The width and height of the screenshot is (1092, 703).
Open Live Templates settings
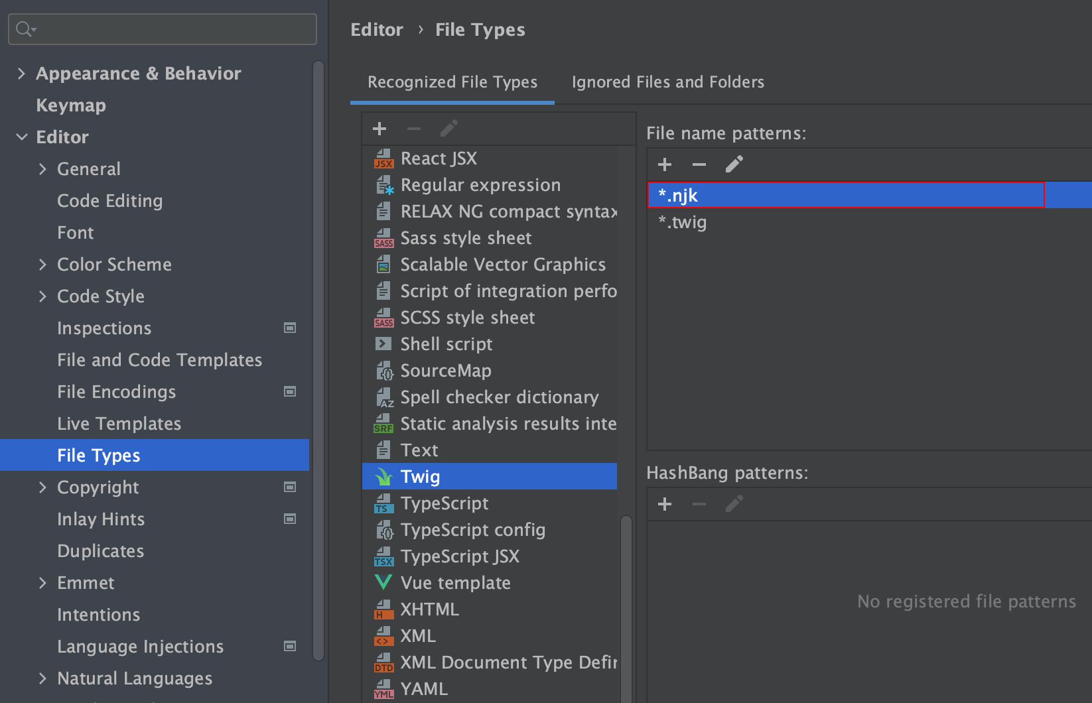[119, 423]
